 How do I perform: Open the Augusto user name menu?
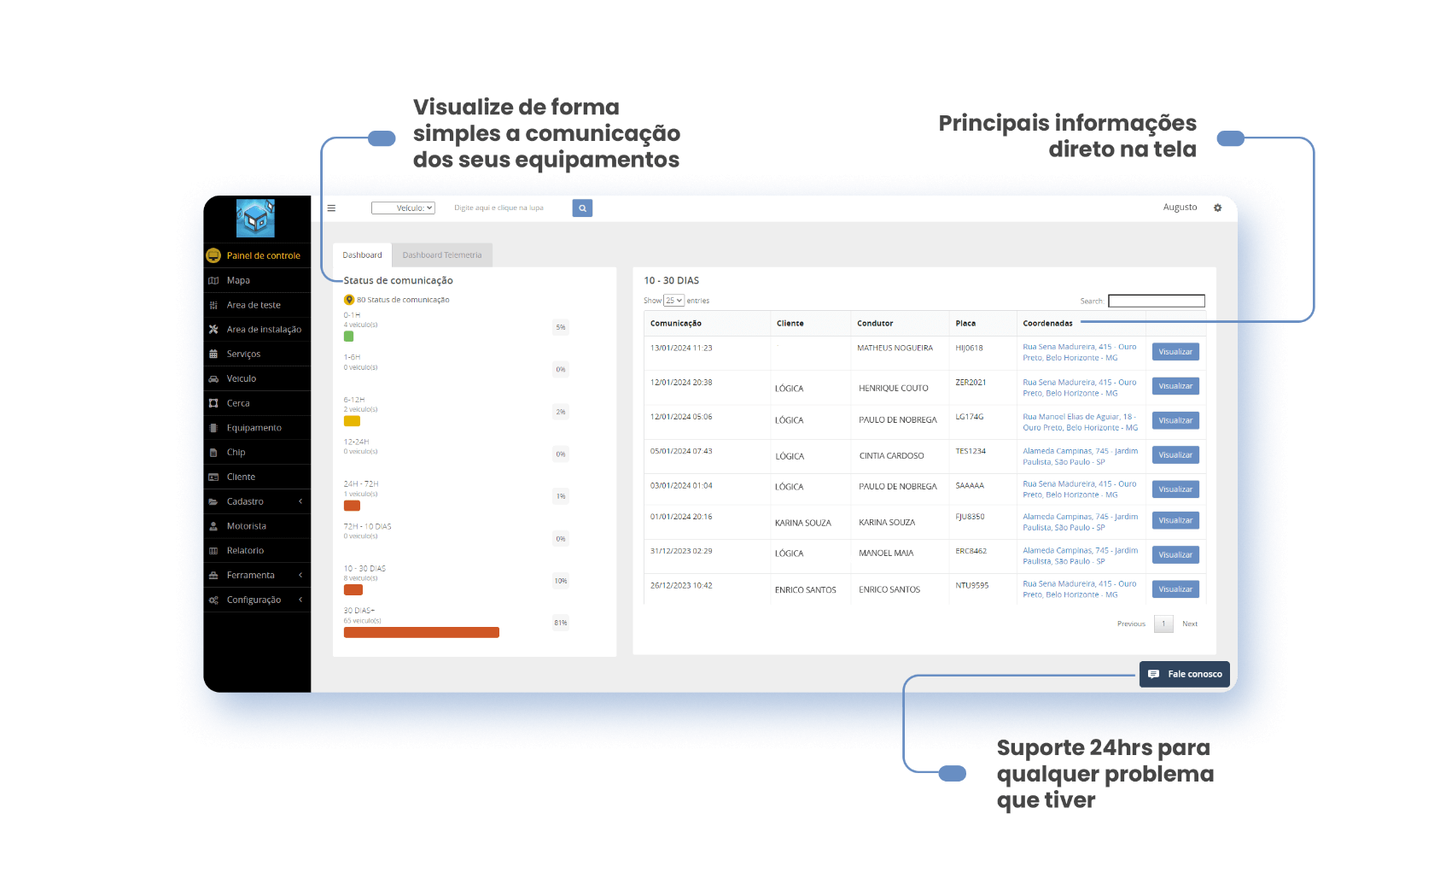[1180, 208]
